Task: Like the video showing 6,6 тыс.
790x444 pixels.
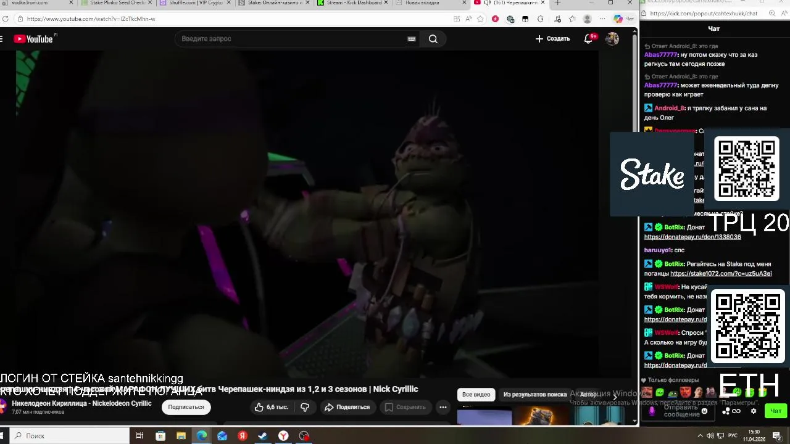Action: coord(272,407)
